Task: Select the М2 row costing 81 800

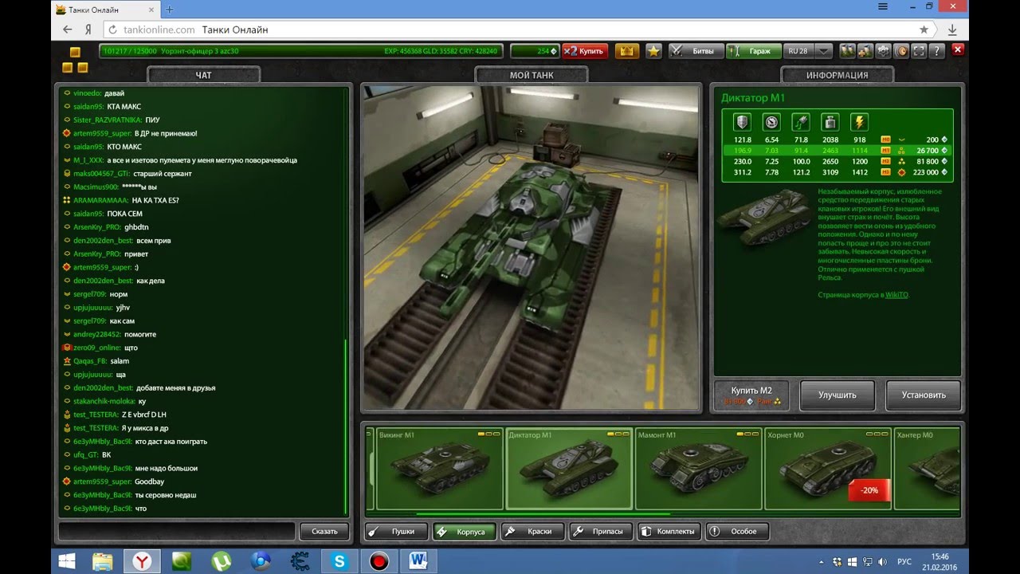Action: (x=837, y=161)
